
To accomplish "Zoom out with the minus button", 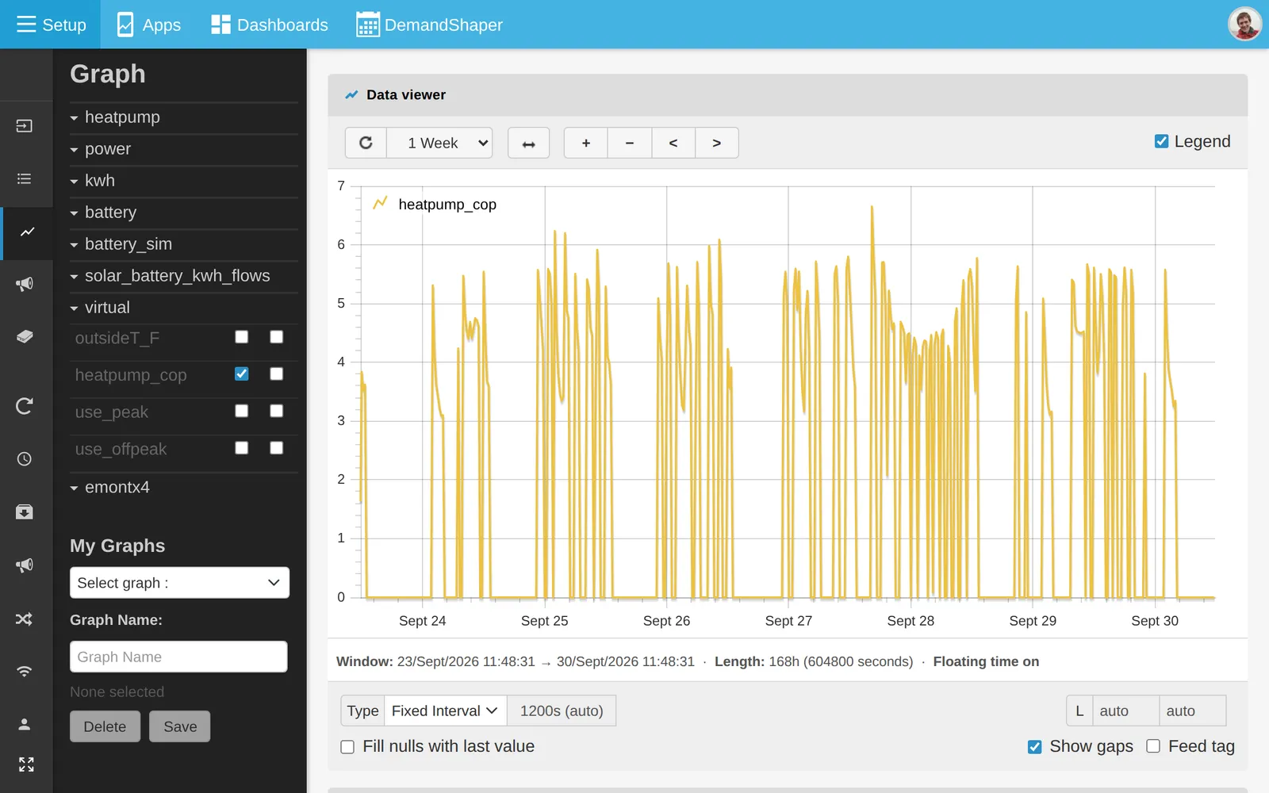I will (630, 143).
